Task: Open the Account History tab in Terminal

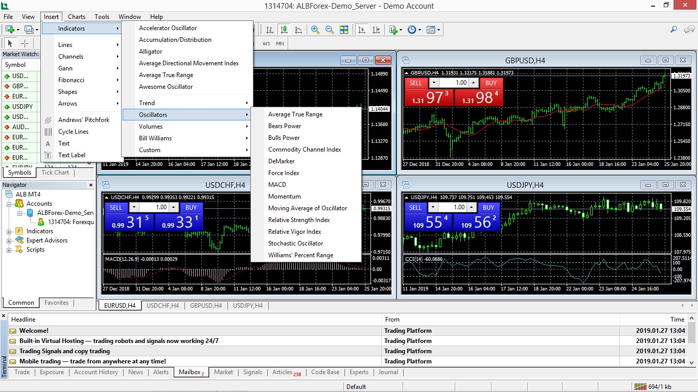Action: tap(96, 372)
